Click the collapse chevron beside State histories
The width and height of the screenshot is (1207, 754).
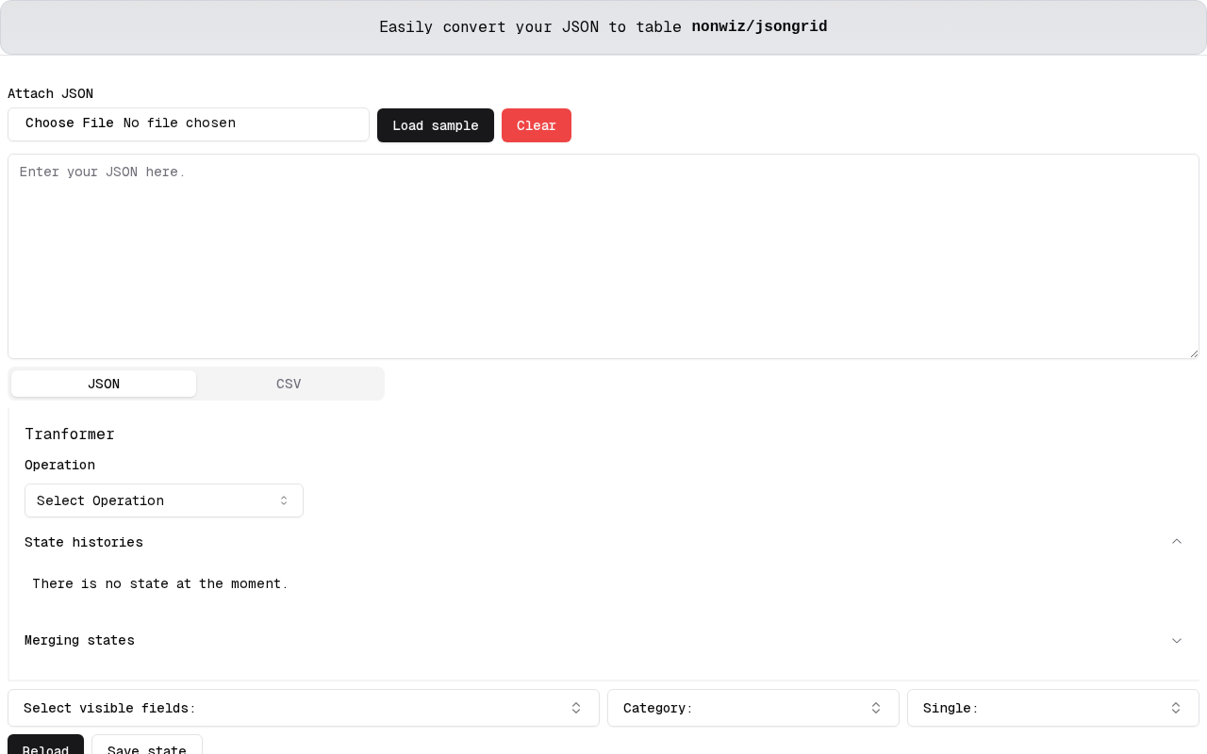[x=1177, y=542]
